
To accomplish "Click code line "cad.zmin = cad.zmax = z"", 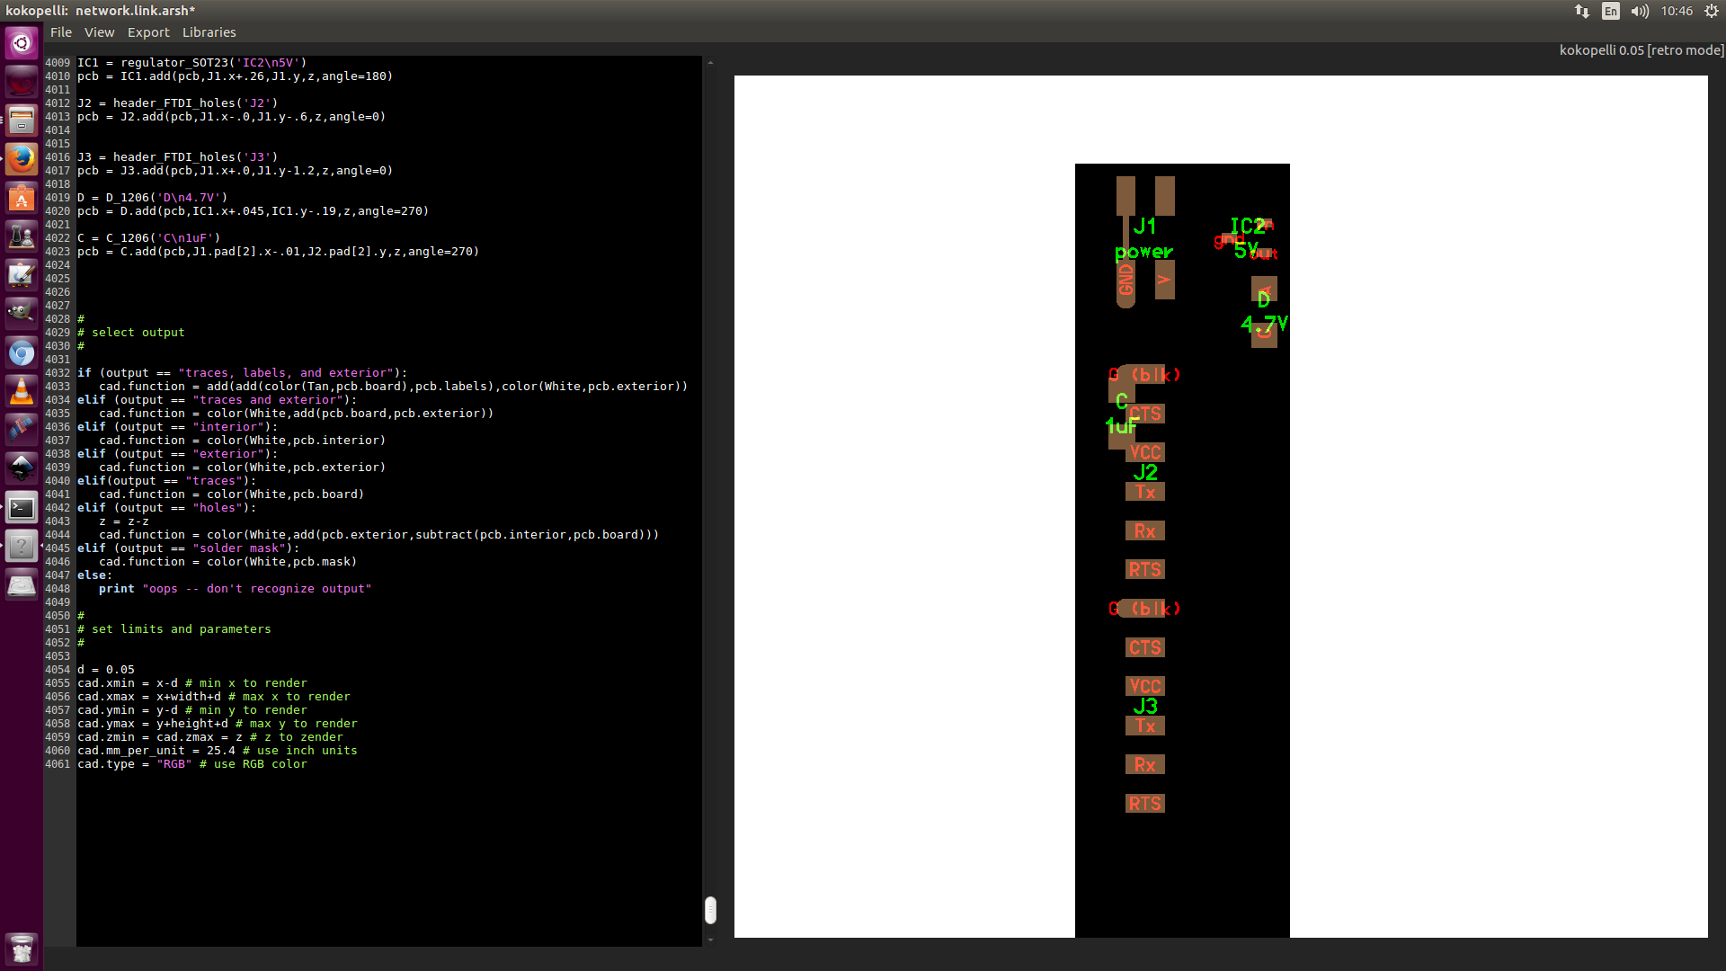I will pos(210,737).
